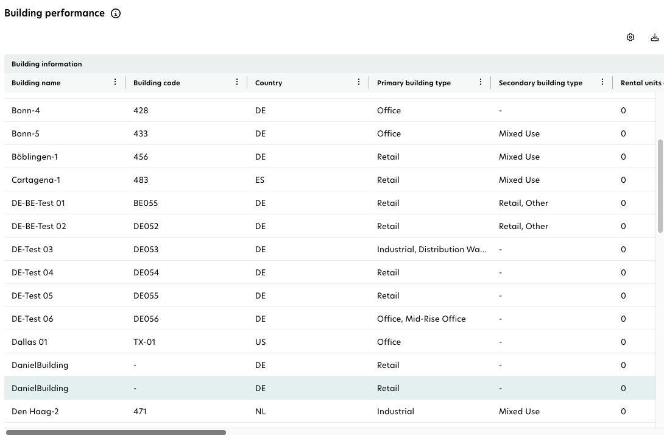This screenshot has width=664, height=435.
Task: Sort by Secondary building type header
Action: [540, 83]
